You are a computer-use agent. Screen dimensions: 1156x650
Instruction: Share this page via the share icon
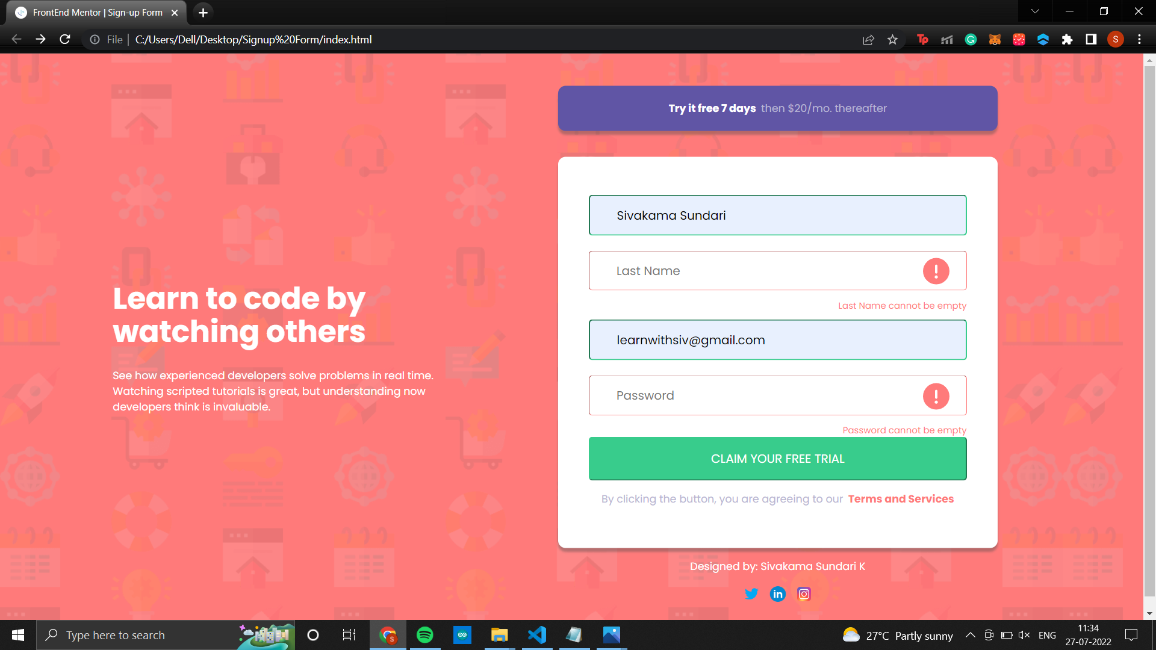pyautogui.click(x=868, y=39)
